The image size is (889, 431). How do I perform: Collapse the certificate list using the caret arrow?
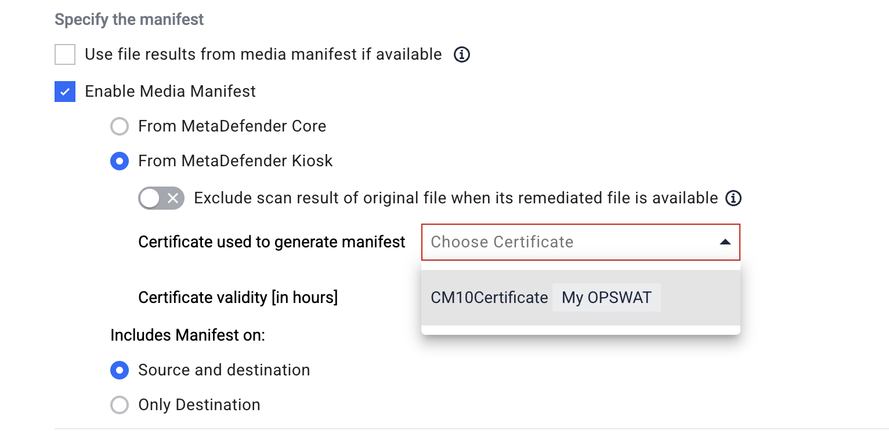725,242
